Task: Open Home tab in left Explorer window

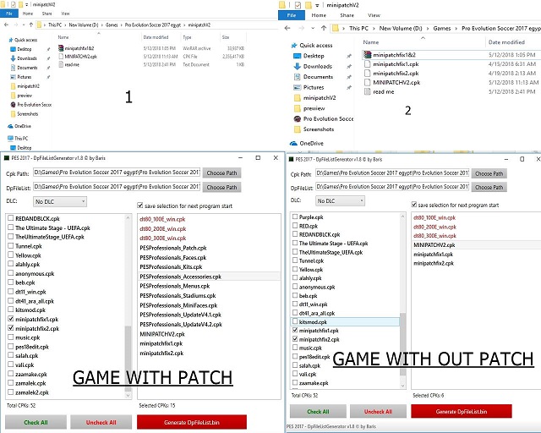Action: (x=28, y=14)
